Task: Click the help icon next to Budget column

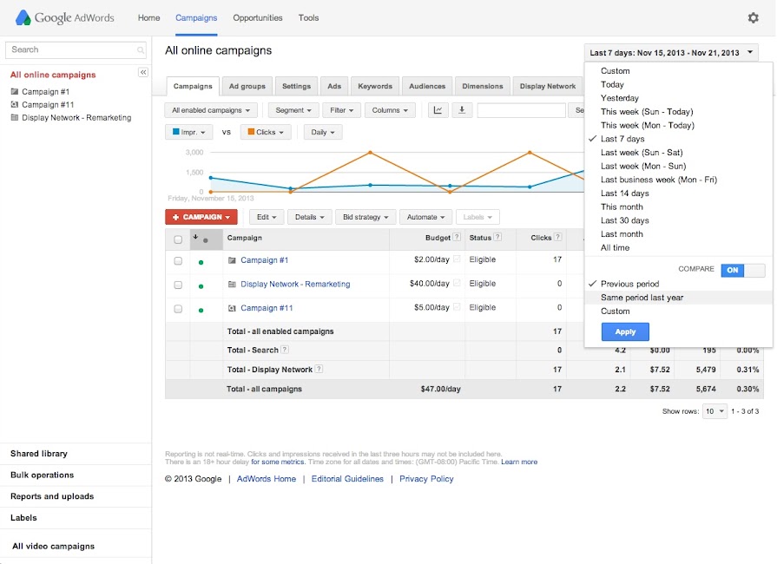Action: pos(458,238)
